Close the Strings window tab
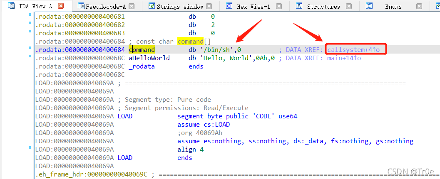Screen dimensions: 440x179 click(209, 7)
